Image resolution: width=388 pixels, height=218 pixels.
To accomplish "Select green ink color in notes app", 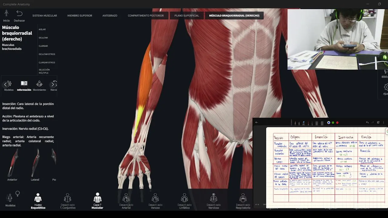I will [x=333, y=123].
